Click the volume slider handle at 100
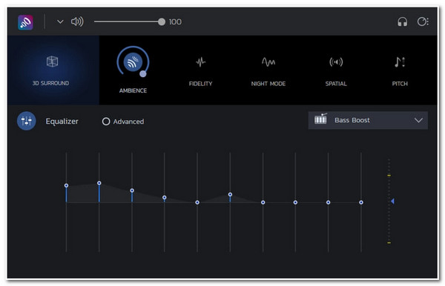 click(x=162, y=21)
